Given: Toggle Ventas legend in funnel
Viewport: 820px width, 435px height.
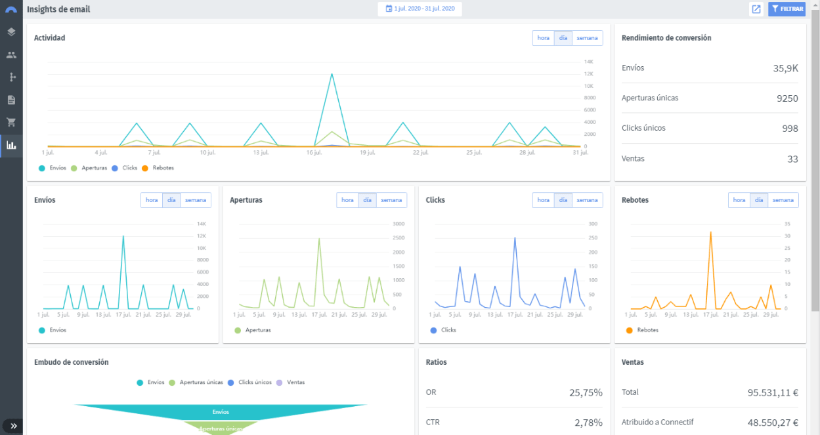Looking at the screenshot, I should coord(290,382).
